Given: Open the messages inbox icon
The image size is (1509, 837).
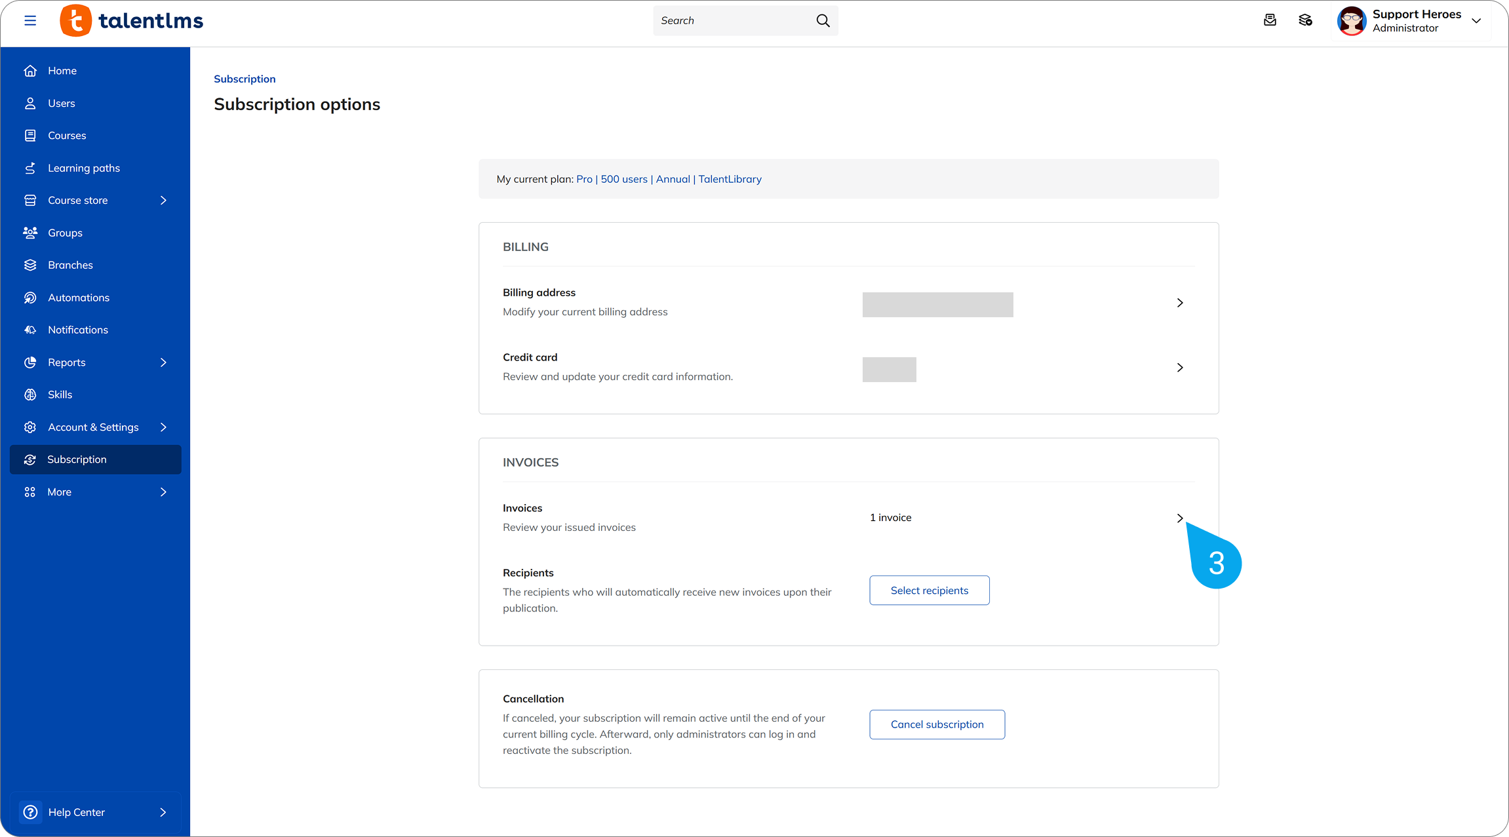Looking at the screenshot, I should [1270, 20].
